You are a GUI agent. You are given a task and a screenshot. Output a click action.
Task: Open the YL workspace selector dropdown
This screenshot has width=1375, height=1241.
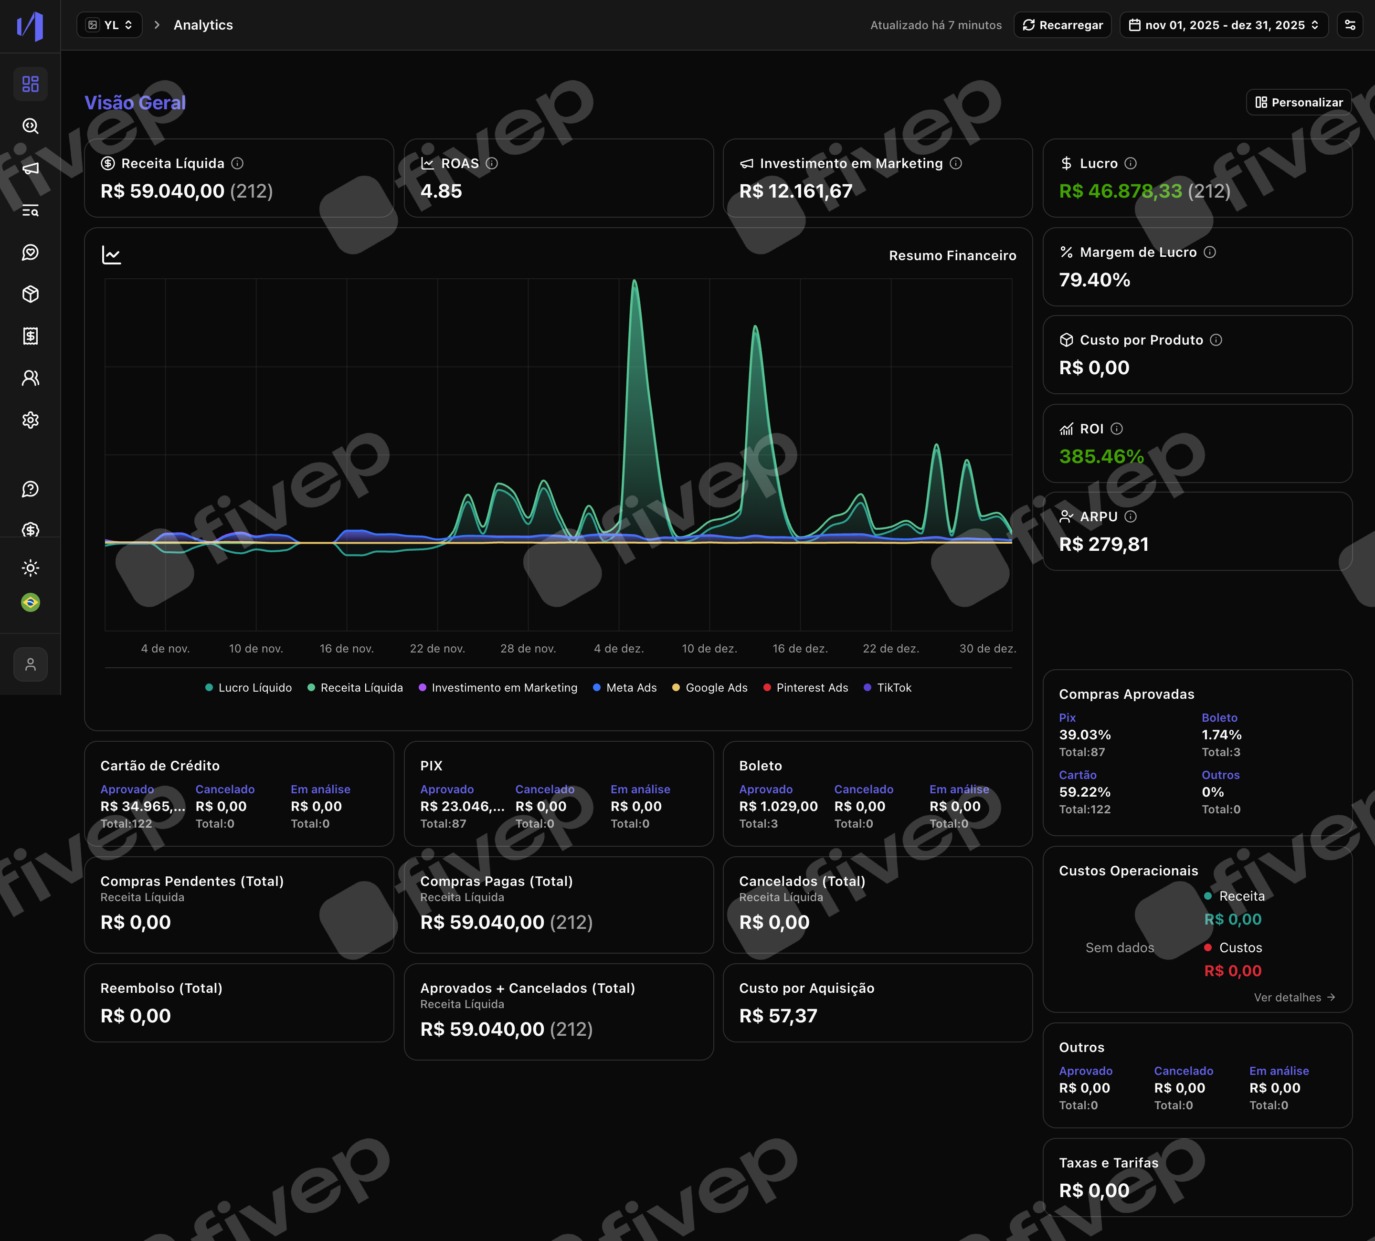[110, 25]
